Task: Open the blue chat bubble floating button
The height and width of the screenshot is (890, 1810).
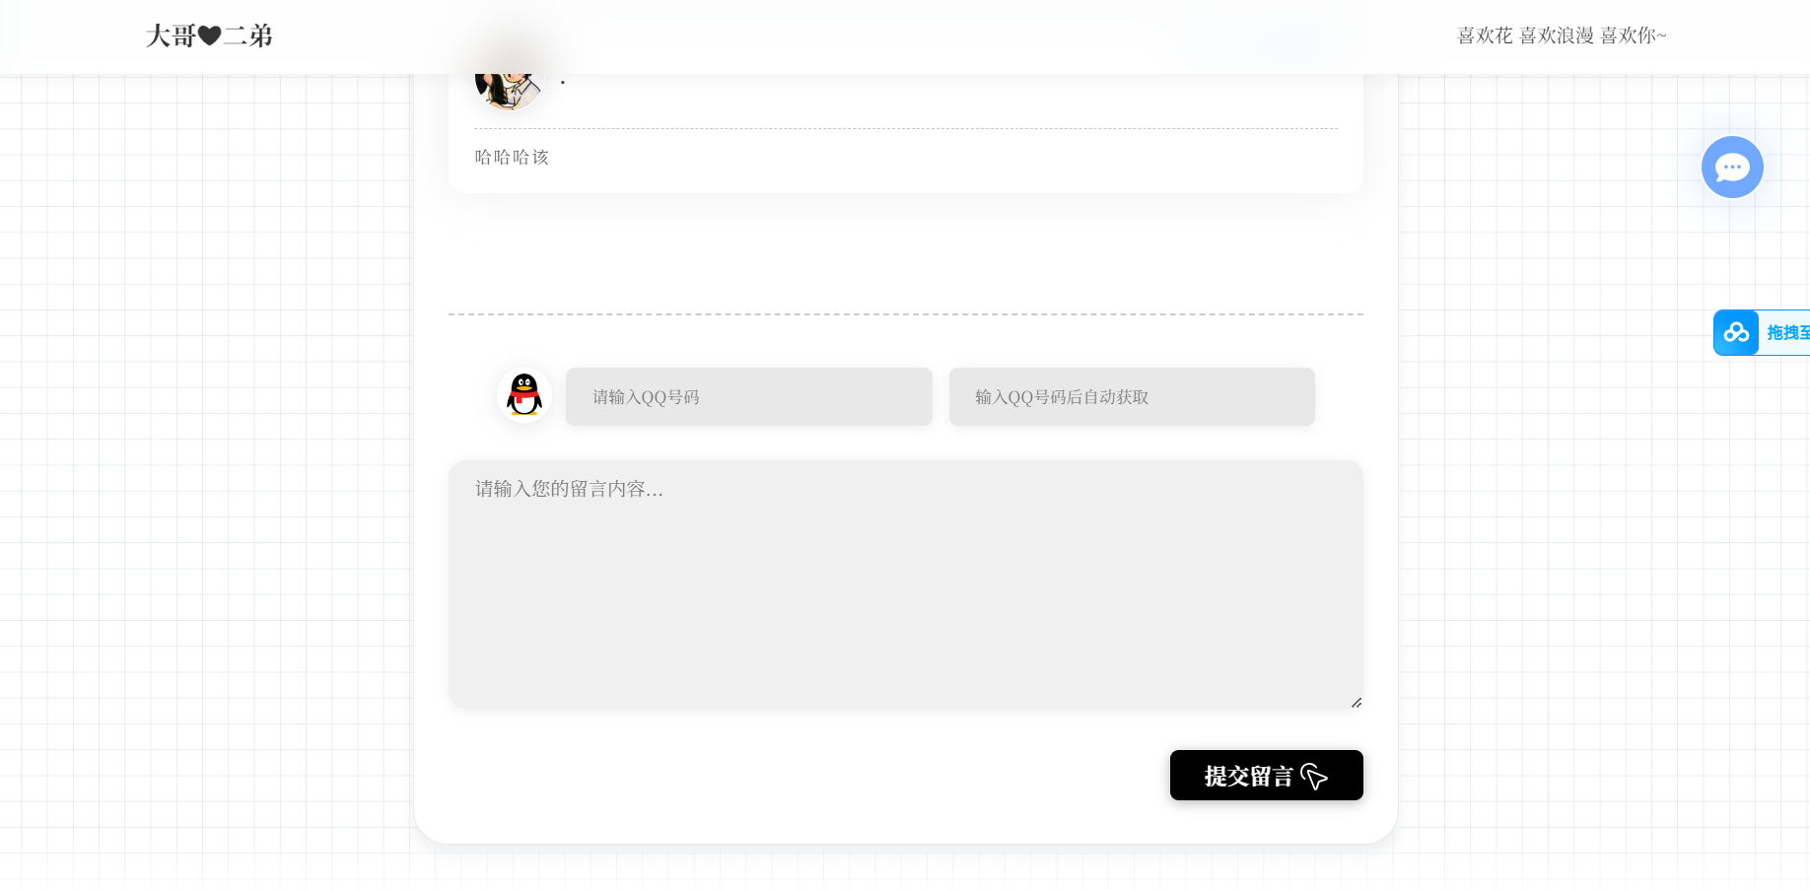Action: pyautogui.click(x=1732, y=168)
